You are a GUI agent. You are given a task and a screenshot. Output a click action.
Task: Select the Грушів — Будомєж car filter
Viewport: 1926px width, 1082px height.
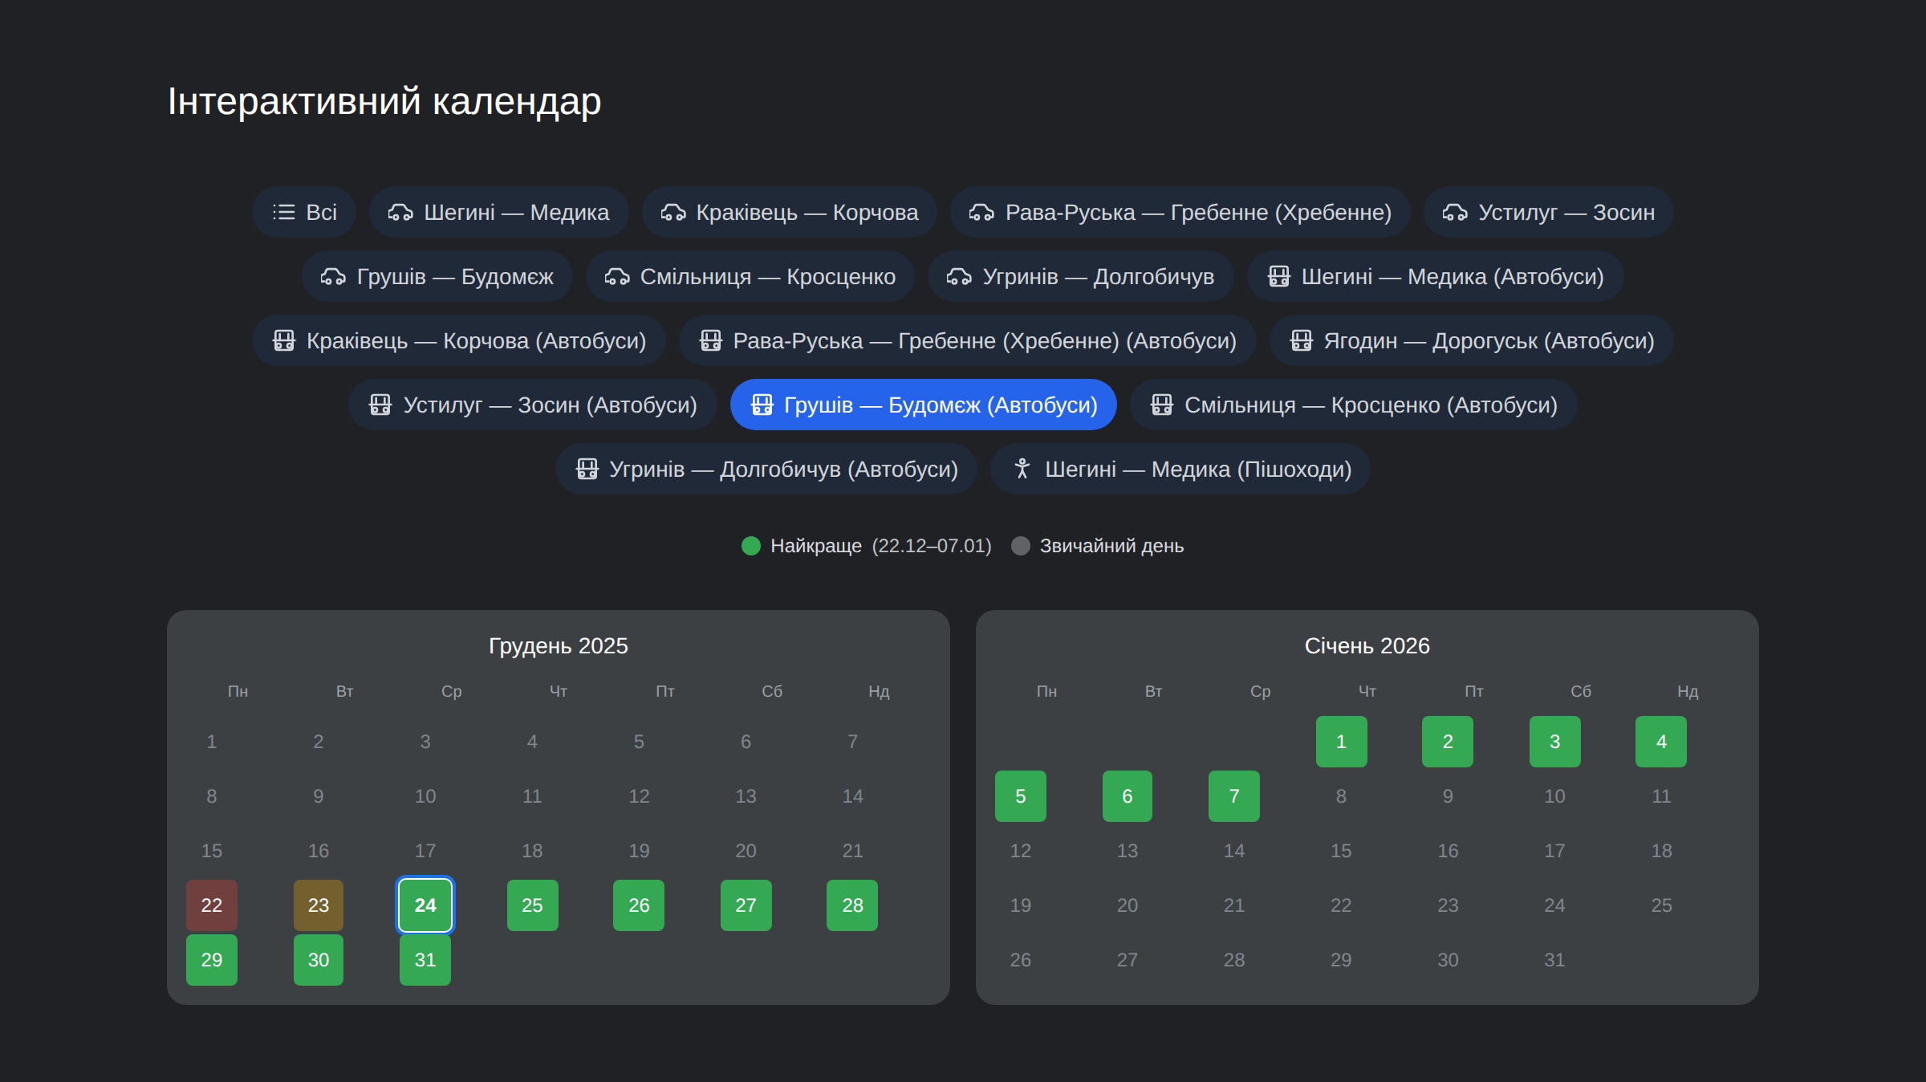coord(437,277)
